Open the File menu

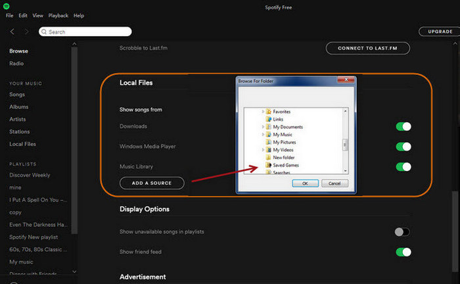coord(9,16)
